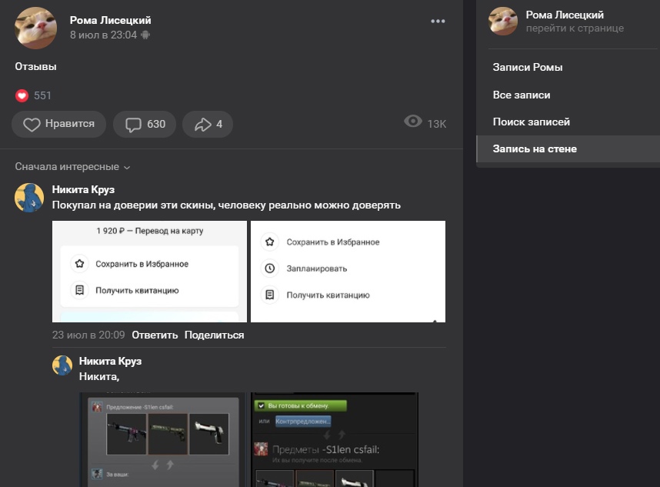
Task: Click Рома Лисецкий's cat avatar in post header
Action: click(35, 28)
